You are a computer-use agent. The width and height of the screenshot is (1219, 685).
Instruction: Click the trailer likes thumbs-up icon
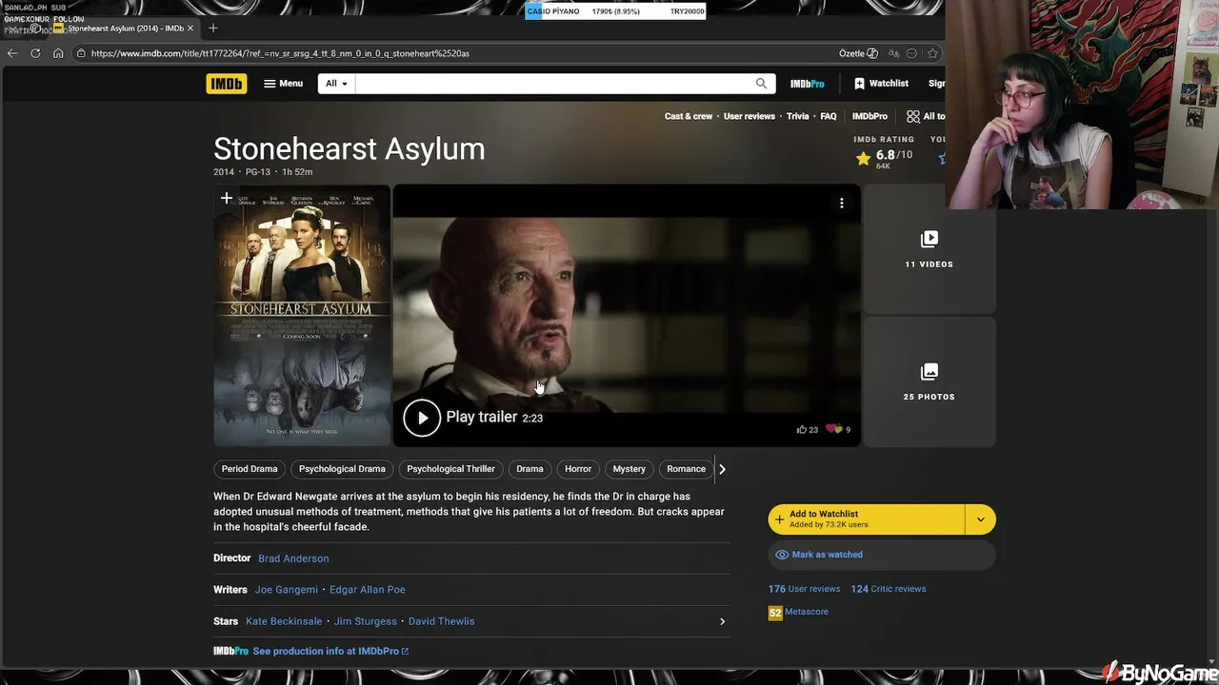[802, 430]
